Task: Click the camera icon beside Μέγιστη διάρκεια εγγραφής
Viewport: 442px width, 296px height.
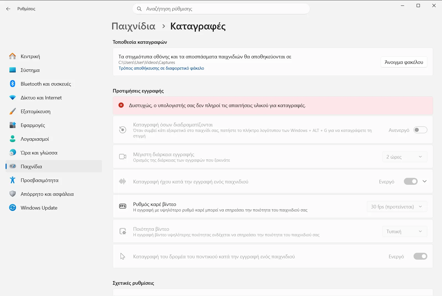Action: pyautogui.click(x=123, y=157)
